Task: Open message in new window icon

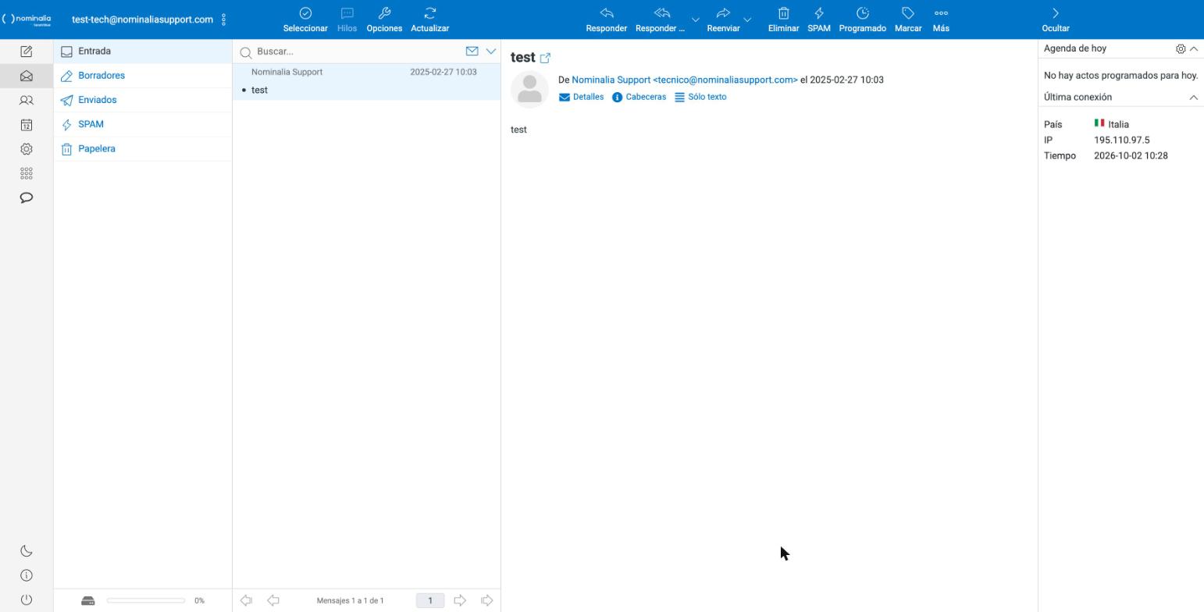Action: tap(545, 58)
